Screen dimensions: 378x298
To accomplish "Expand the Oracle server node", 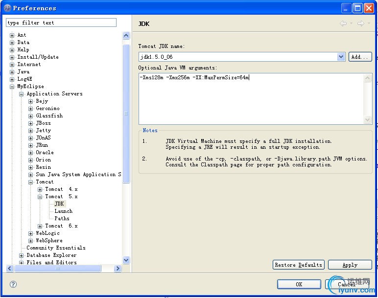I will (x=31, y=153).
